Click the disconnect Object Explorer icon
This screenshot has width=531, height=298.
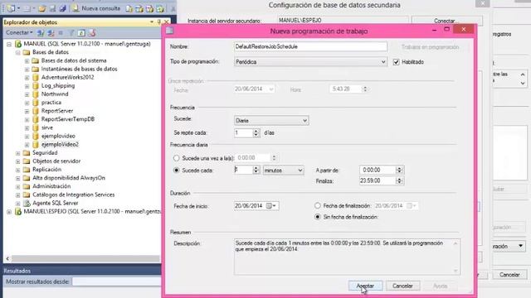51,33
